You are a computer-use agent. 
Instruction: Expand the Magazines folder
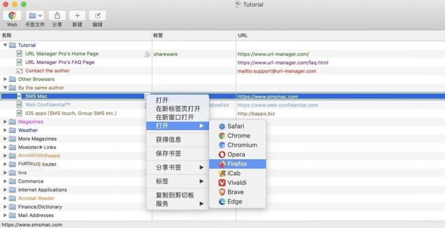5,122
